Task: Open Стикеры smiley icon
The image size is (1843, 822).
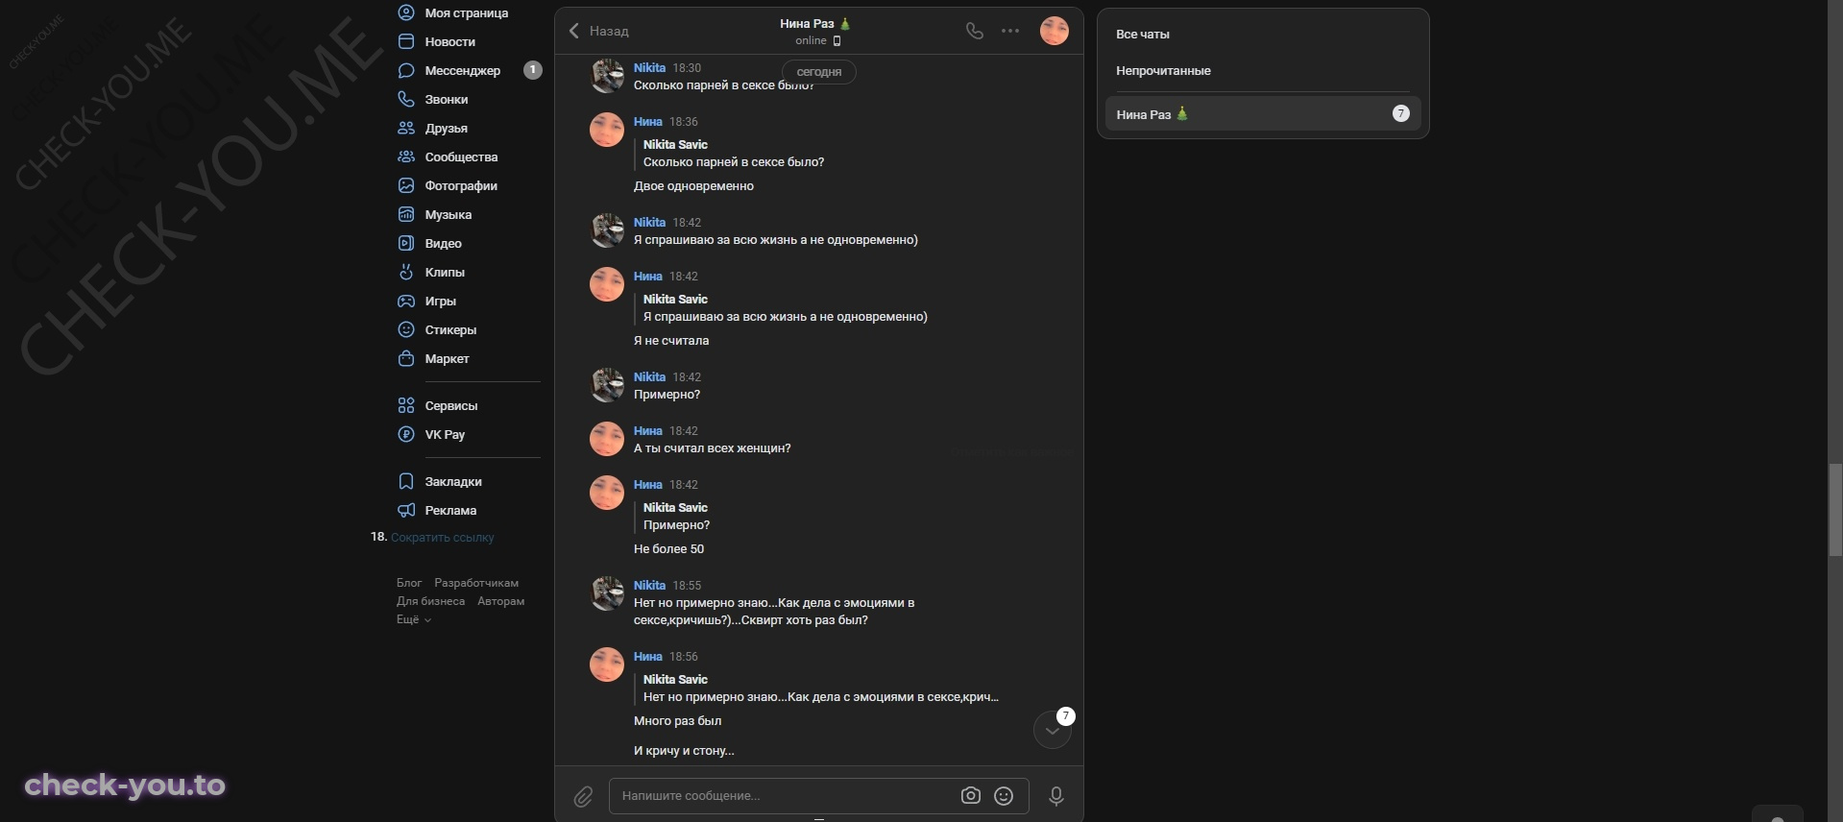Action: [x=406, y=329]
